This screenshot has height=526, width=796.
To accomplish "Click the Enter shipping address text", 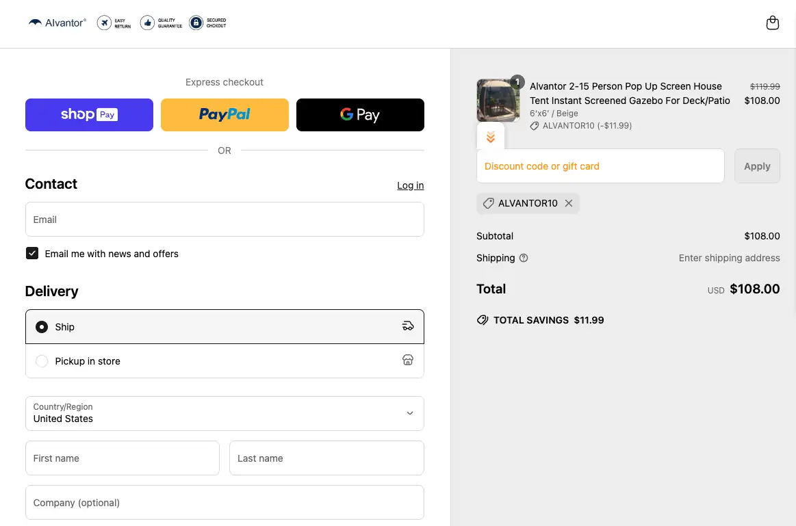I will pyautogui.click(x=729, y=258).
